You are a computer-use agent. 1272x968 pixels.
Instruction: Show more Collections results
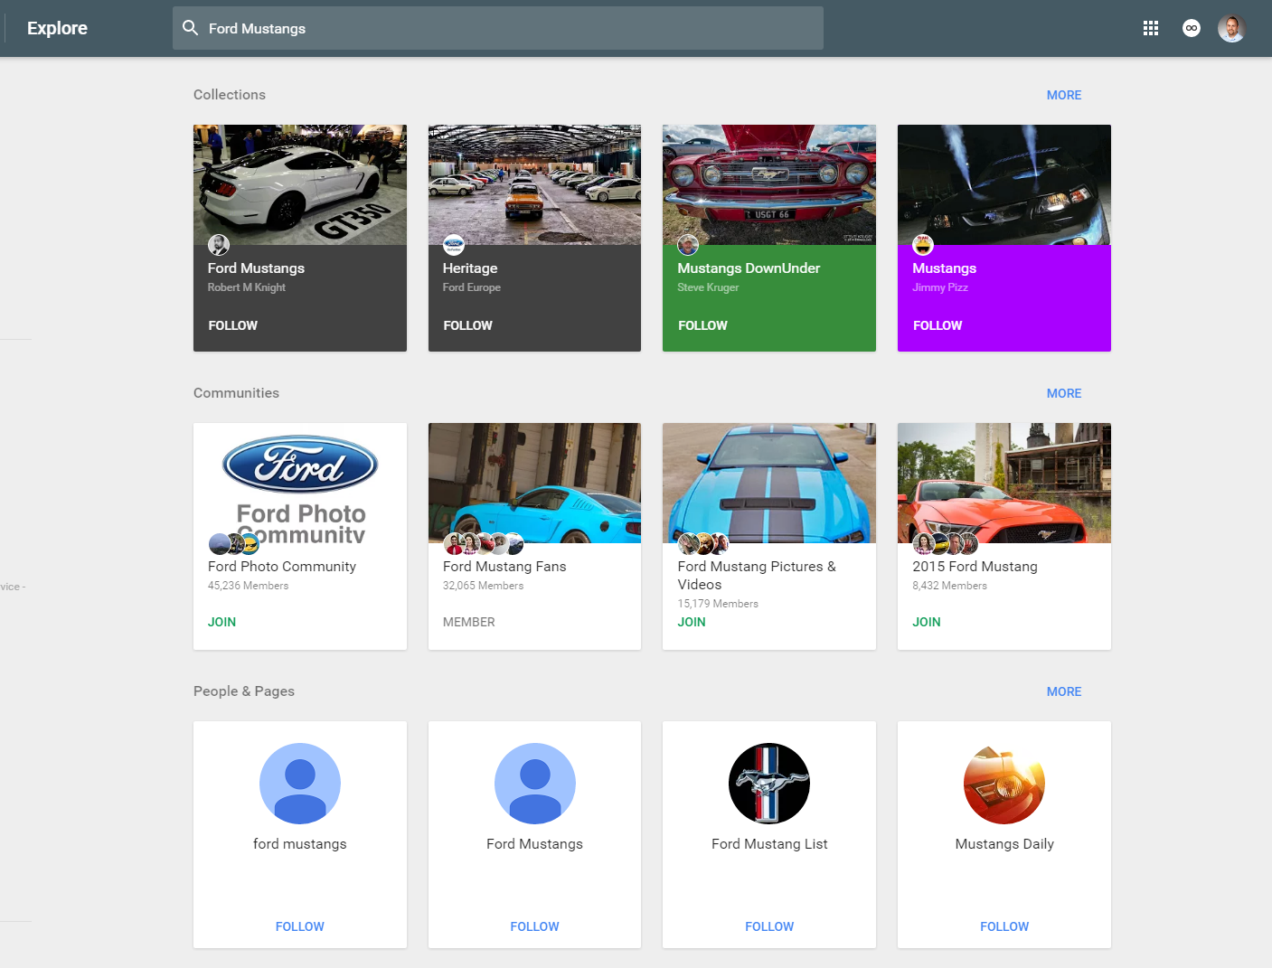[x=1063, y=95]
